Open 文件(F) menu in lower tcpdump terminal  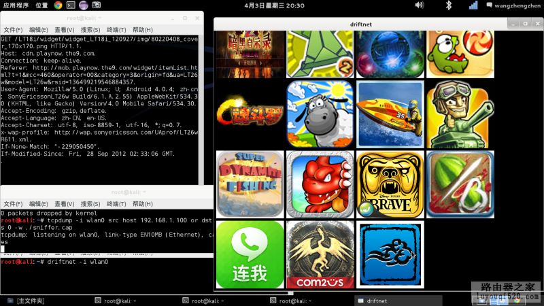click(13, 204)
